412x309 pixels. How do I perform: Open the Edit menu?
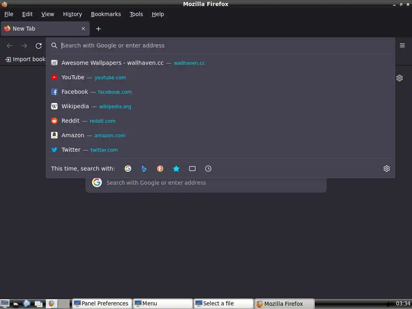(x=27, y=14)
